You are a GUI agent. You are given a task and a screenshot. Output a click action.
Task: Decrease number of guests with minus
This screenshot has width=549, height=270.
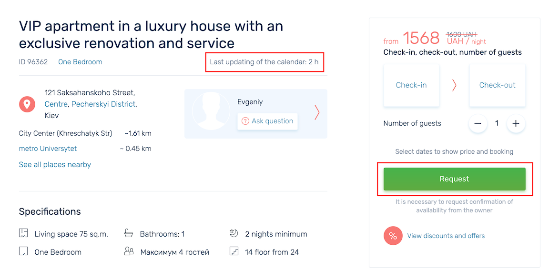coord(478,123)
